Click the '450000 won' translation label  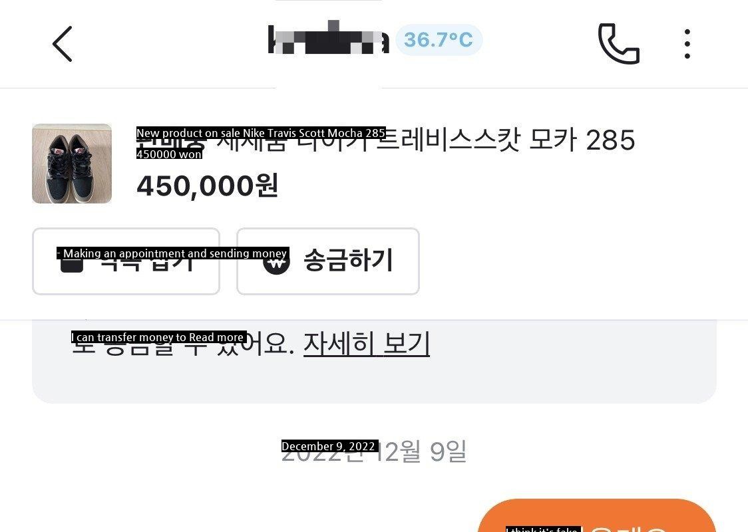pyautogui.click(x=169, y=154)
